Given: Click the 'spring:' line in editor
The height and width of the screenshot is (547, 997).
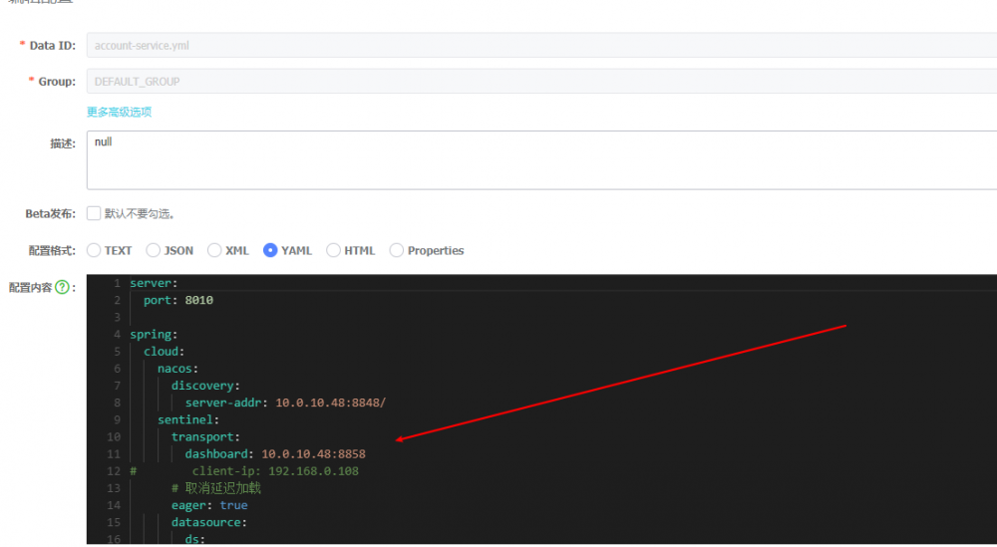Looking at the screenshot, I should pyautogui.click(x=154, y=334).
